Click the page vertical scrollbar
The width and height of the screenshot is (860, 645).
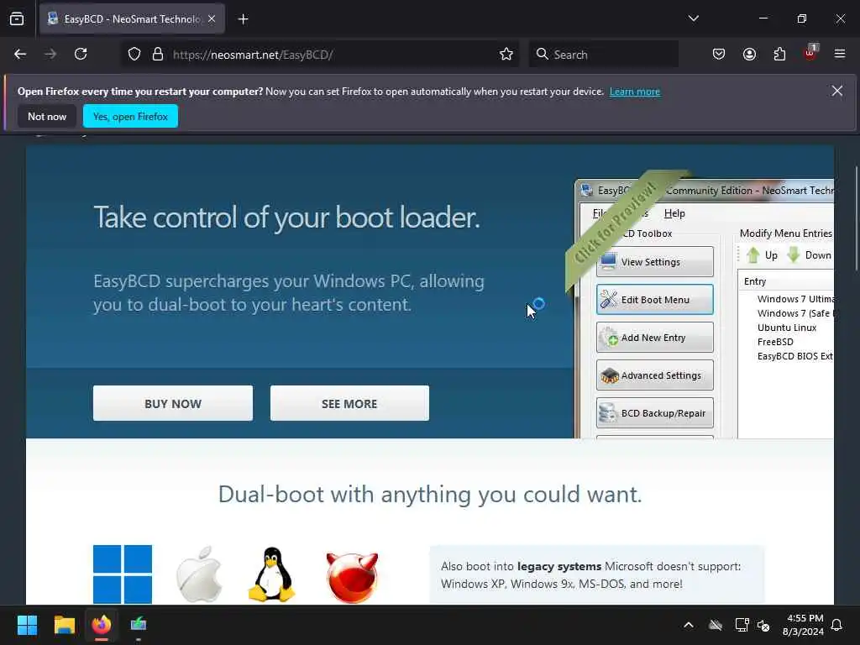856,219
